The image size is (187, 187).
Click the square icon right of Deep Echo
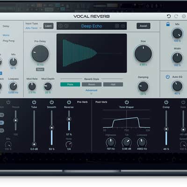pyautogui.click(x=117, y=26)
